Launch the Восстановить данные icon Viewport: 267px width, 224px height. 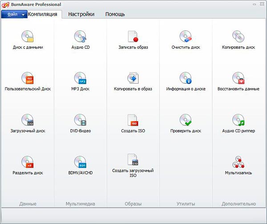pyautogui.click(x=239, y=78)
